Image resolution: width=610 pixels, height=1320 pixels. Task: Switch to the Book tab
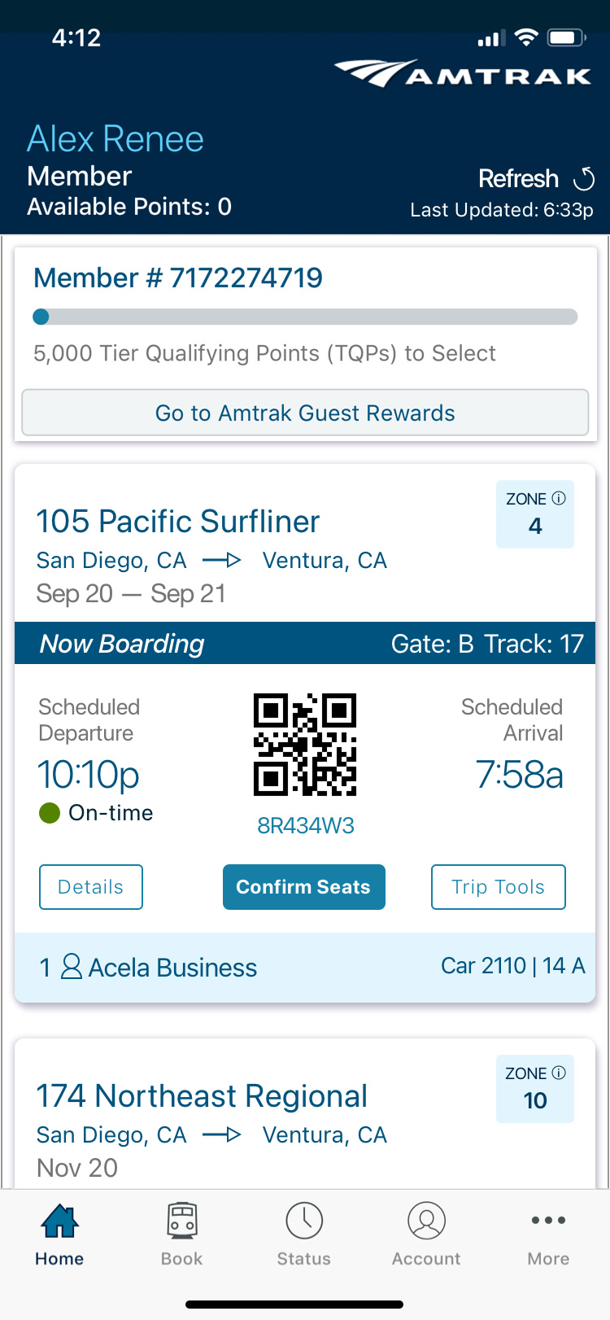pyautogui.click(x=181, y=1234)
